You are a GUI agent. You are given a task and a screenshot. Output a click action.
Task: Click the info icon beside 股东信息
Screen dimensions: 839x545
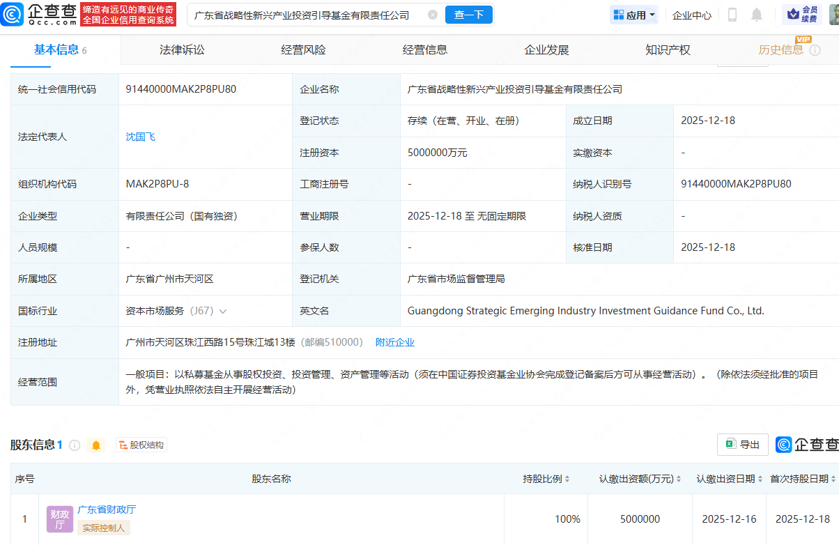[75, 445]
